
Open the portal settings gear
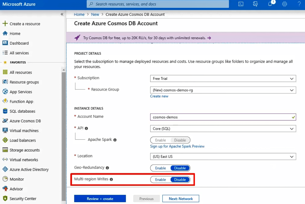(x=285, y=4)
